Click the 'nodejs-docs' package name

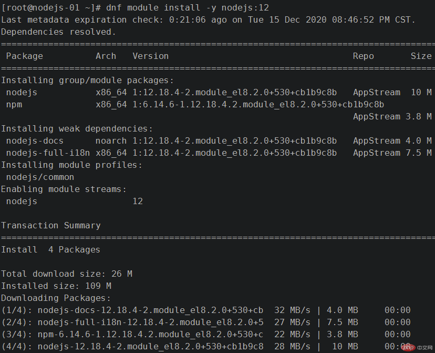35,141
